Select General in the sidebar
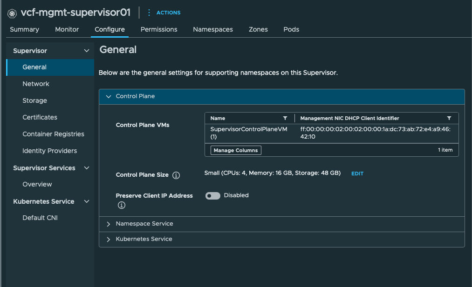The width and height of the screenshot is (472, 287). coord(50,67)
